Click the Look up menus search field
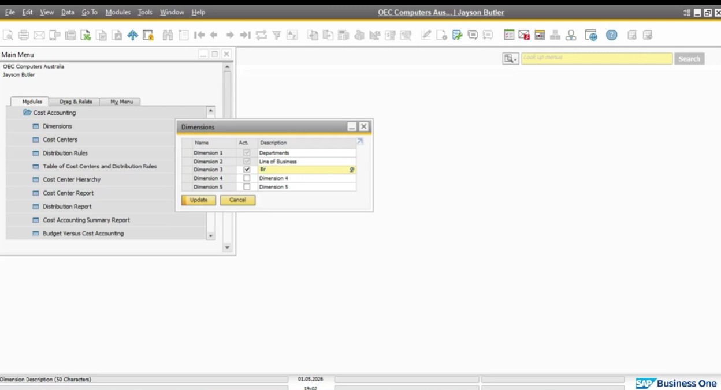The image size is (721, 390). tap(597, 58)
